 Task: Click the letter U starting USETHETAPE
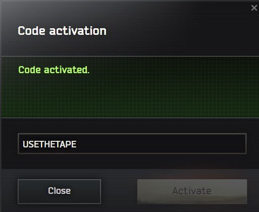[25, 144]
